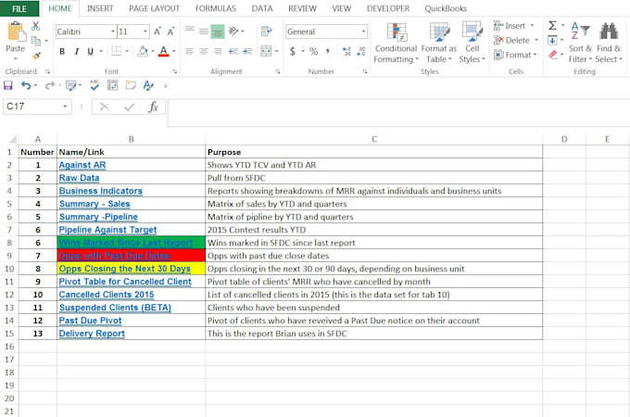Toggle Middle Align vertical alignment
The image size is (630, 417).
[x=204, y=32]
